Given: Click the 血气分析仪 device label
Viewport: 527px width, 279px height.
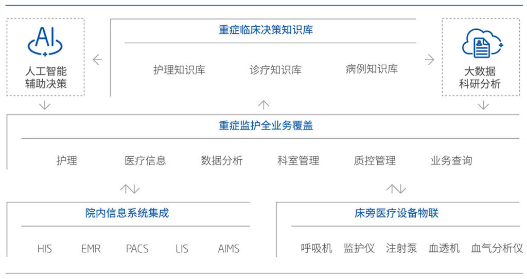Looking at the screenshot, I should pos(497,249).
